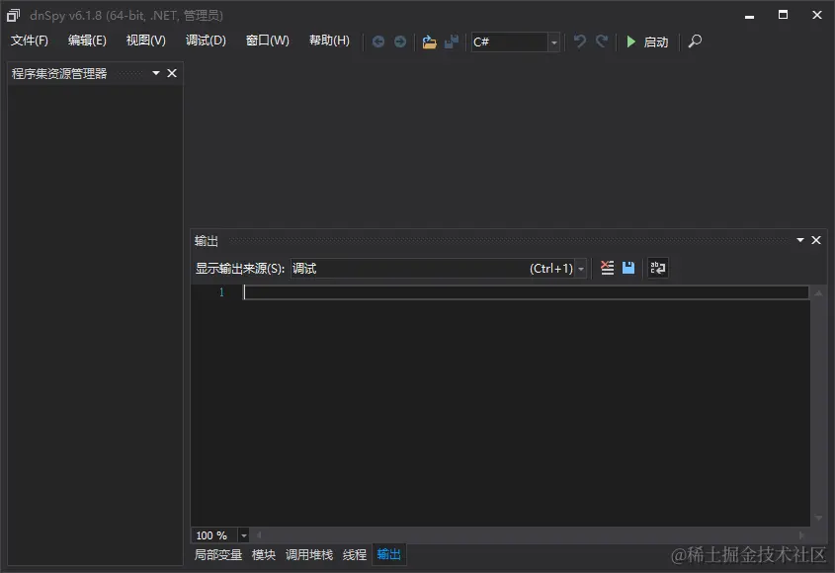Open the 调试(D) menu
The width and height of the screenshot is (835, 573).
[x=206, y=41]
